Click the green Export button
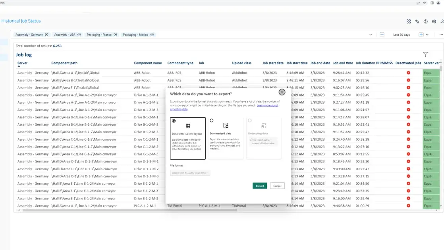Screen dimensions: 444x250 pyautogui.click(x=260, y=186)
